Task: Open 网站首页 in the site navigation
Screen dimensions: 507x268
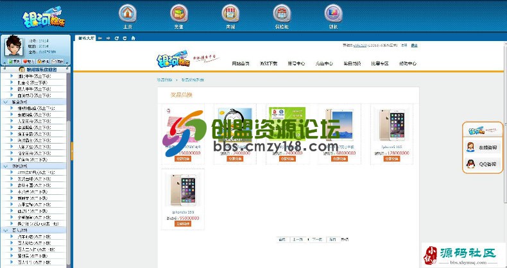Action: click(x=241, y=63)
